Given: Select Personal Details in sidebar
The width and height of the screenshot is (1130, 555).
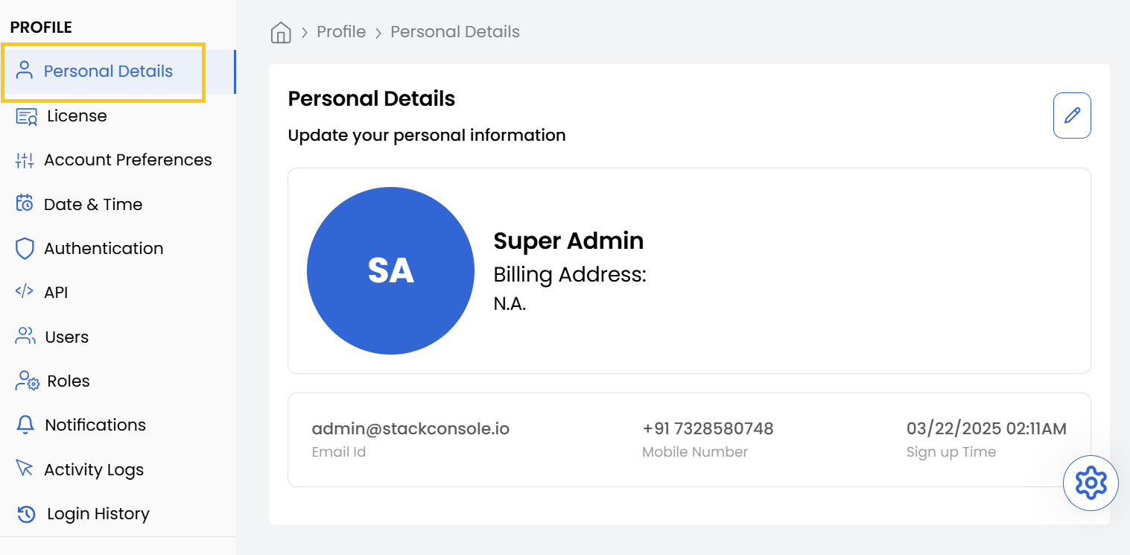Looking at the screenshot, I should coord(108,72).
